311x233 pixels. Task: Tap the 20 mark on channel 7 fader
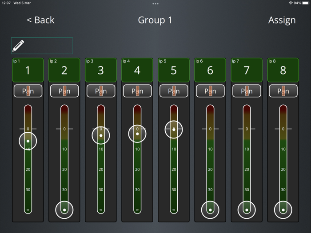247,170
